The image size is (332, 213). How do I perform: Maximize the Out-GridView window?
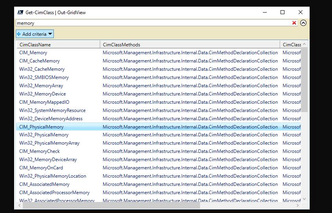click(x=282, y=12)
